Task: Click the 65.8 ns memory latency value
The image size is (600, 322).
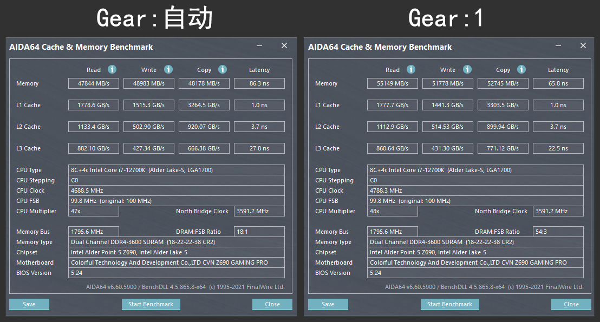Action: tap(558, 83)
